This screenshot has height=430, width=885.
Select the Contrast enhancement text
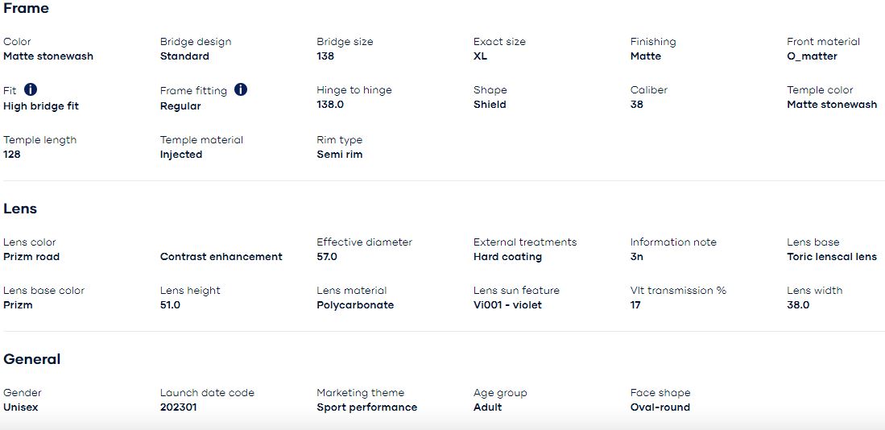[x=221, y=257]
